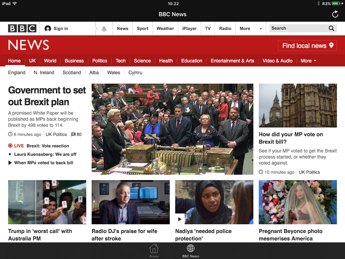Tap the refresh icon in the title bar
Viewport: 345px width, 259px height.
click(x=335, y=14)
